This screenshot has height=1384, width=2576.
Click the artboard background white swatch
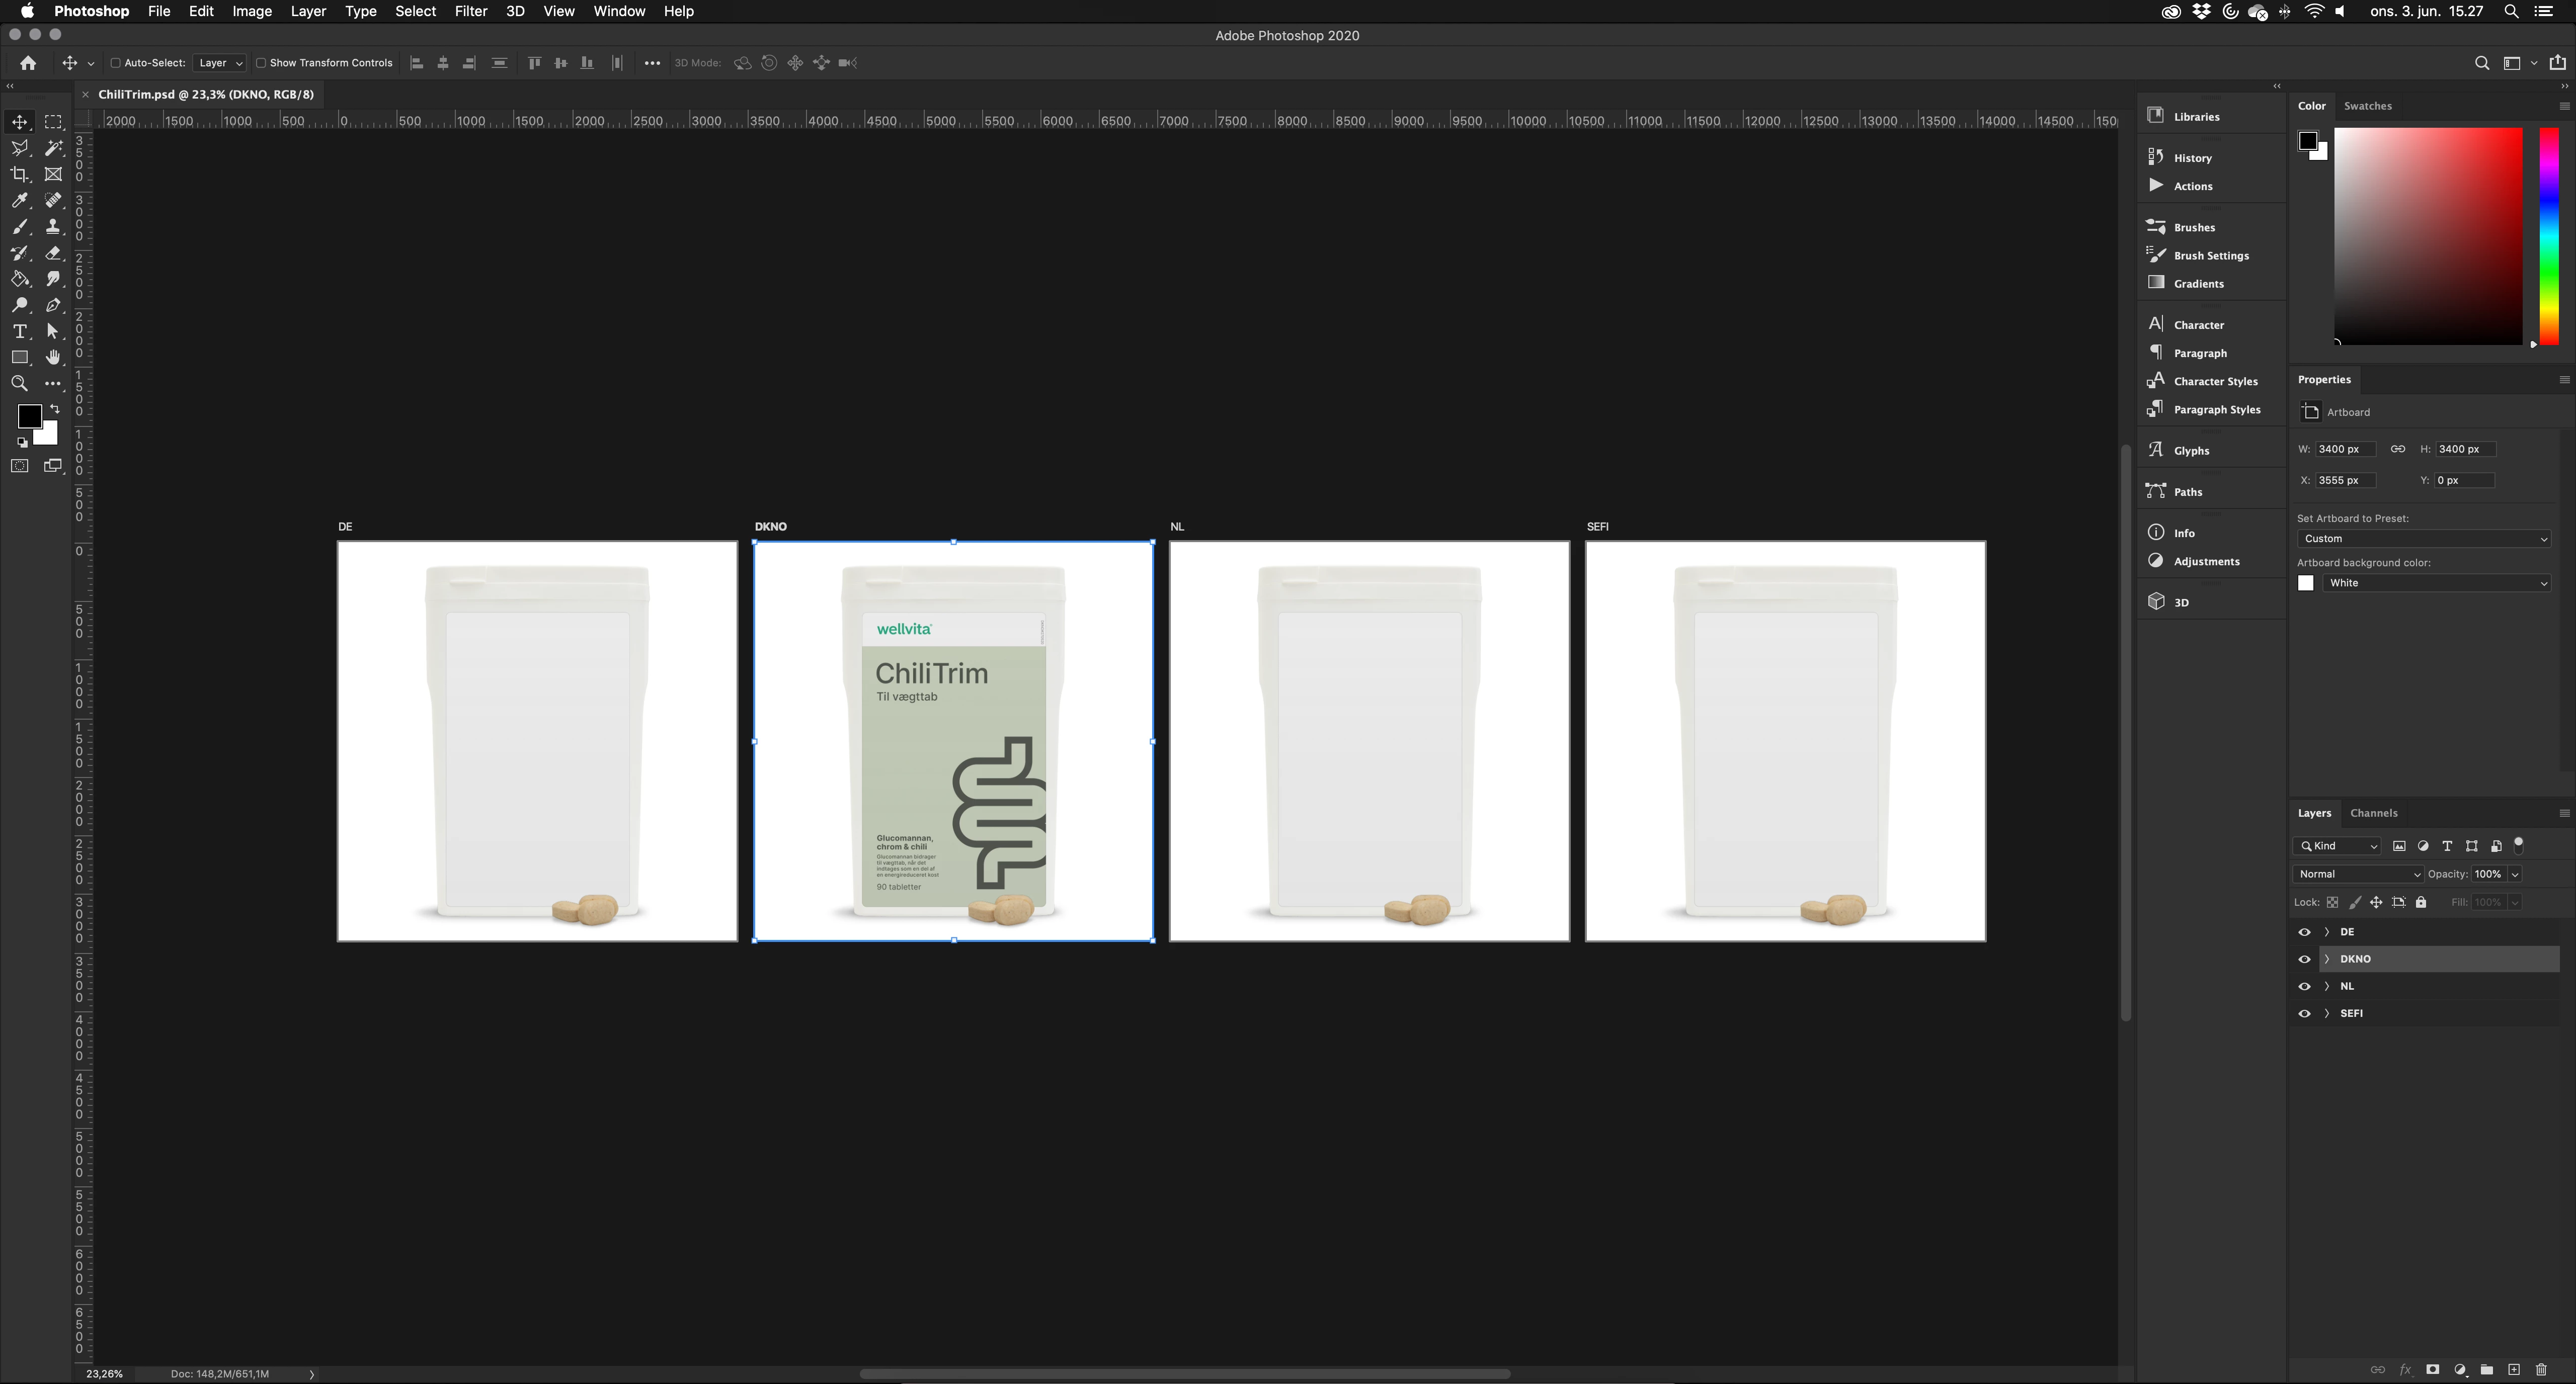coord(2306,582)
